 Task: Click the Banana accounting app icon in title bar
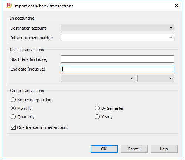point(9,6)
